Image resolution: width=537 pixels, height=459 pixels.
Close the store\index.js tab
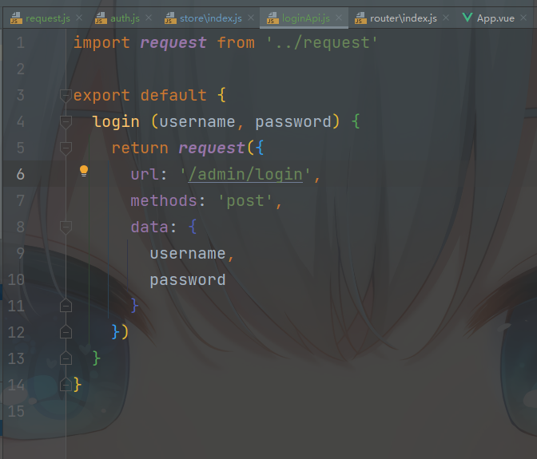[x=251, y=18]
